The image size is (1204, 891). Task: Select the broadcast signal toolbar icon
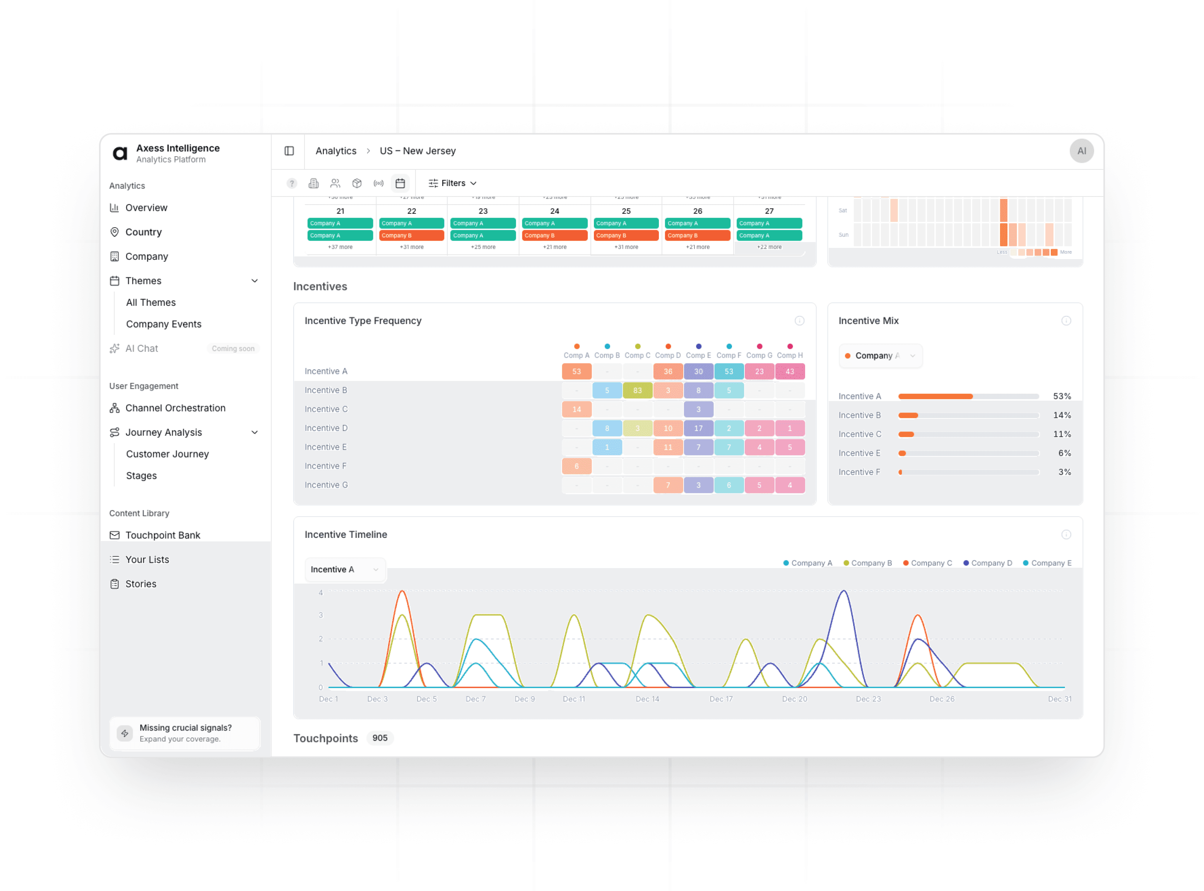pyautogui.click(x=379, y=183)
